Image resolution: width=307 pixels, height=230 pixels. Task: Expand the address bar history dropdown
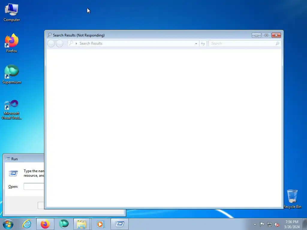tap(196, 44)
